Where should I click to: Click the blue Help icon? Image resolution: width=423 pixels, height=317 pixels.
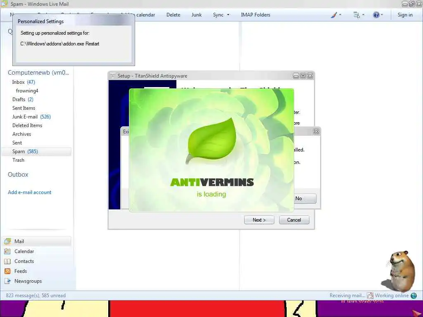pos(376,15)
